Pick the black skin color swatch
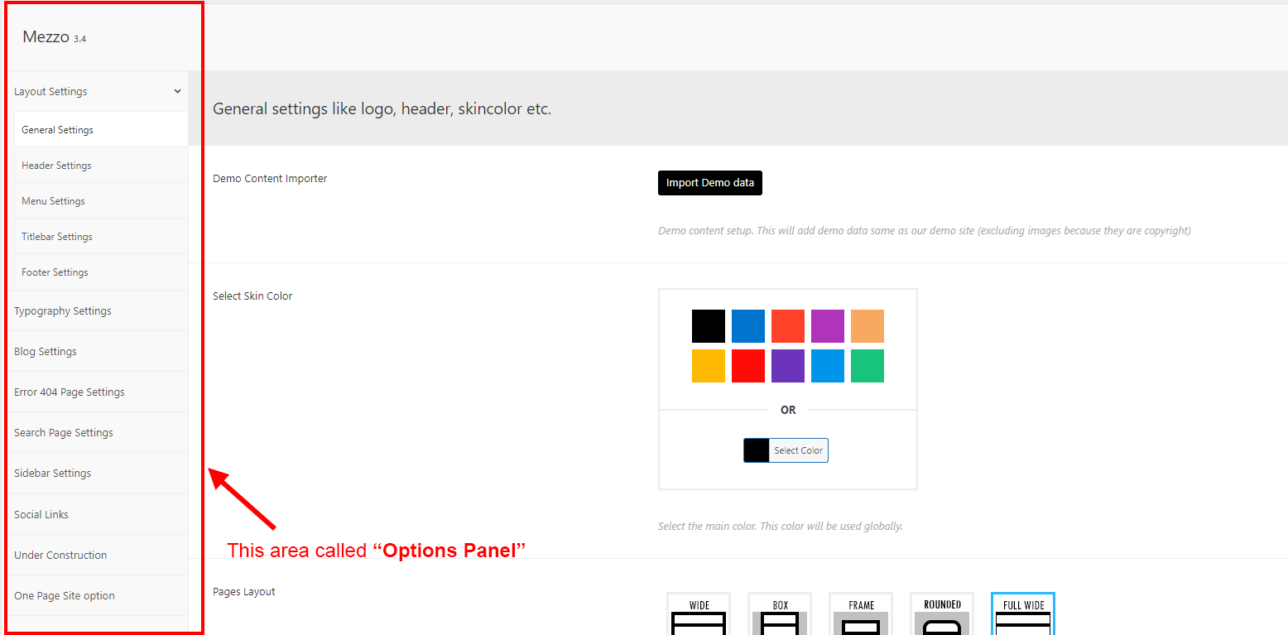This screenshot has width=1288, height=635. click(708, 326)
